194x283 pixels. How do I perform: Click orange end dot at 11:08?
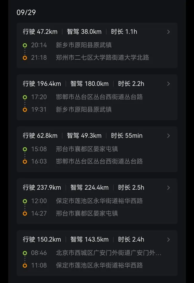pos(25,265)
